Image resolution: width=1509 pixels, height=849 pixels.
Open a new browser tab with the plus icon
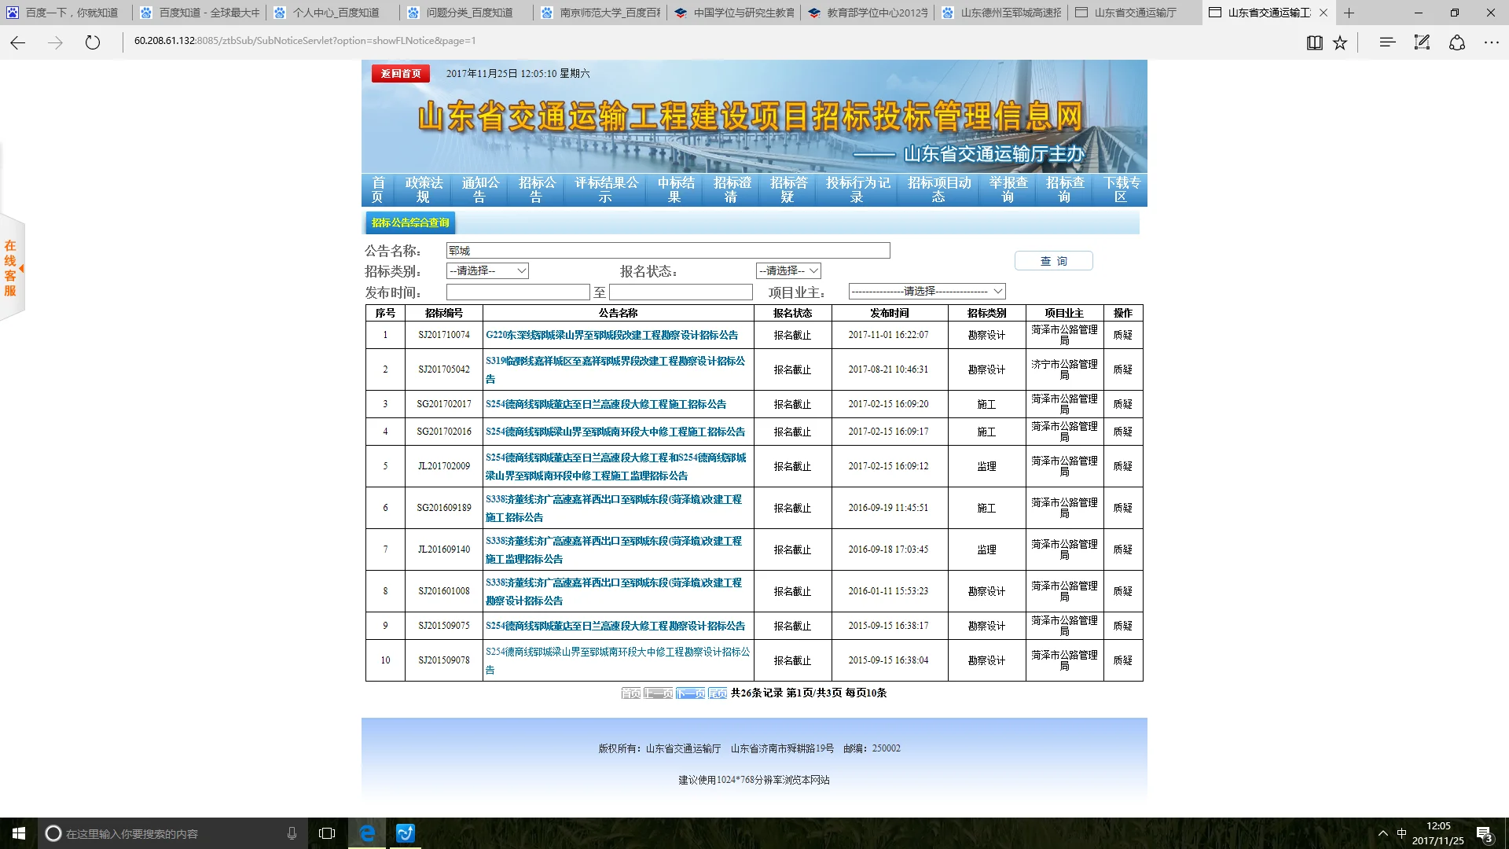(x=1349, y=13)
